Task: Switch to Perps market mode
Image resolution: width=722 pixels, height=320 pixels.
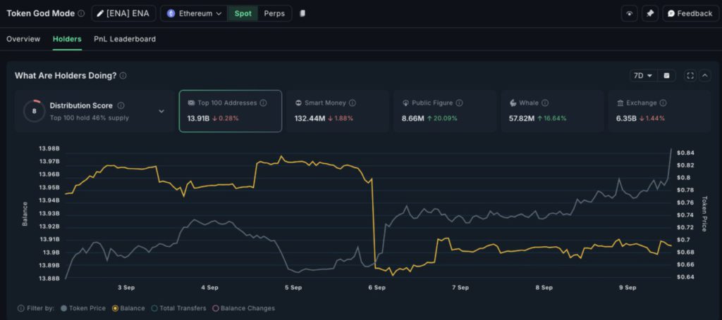Action: pyautogui.click(x=274, y=13)
